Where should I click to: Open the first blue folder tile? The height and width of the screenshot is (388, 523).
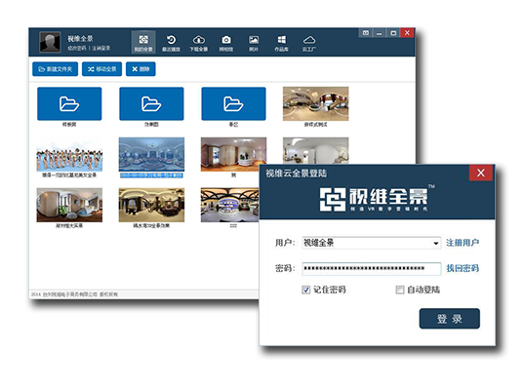[x=69, y=103]
